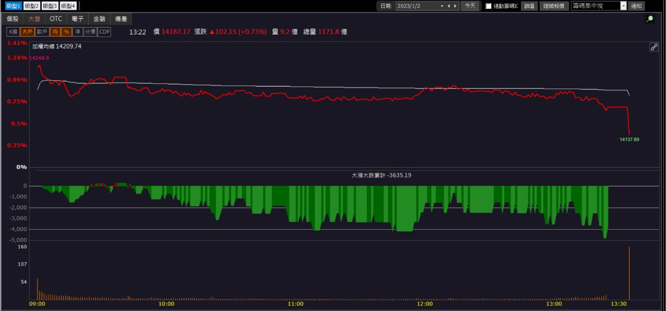The image size is (666, 311).
Task: Switch to the 個股 tab
Action: pyautogui.click(x=12, y=19)
